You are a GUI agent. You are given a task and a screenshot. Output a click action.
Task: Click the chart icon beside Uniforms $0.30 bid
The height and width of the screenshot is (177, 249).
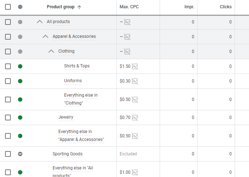click(x=135, y=81)
